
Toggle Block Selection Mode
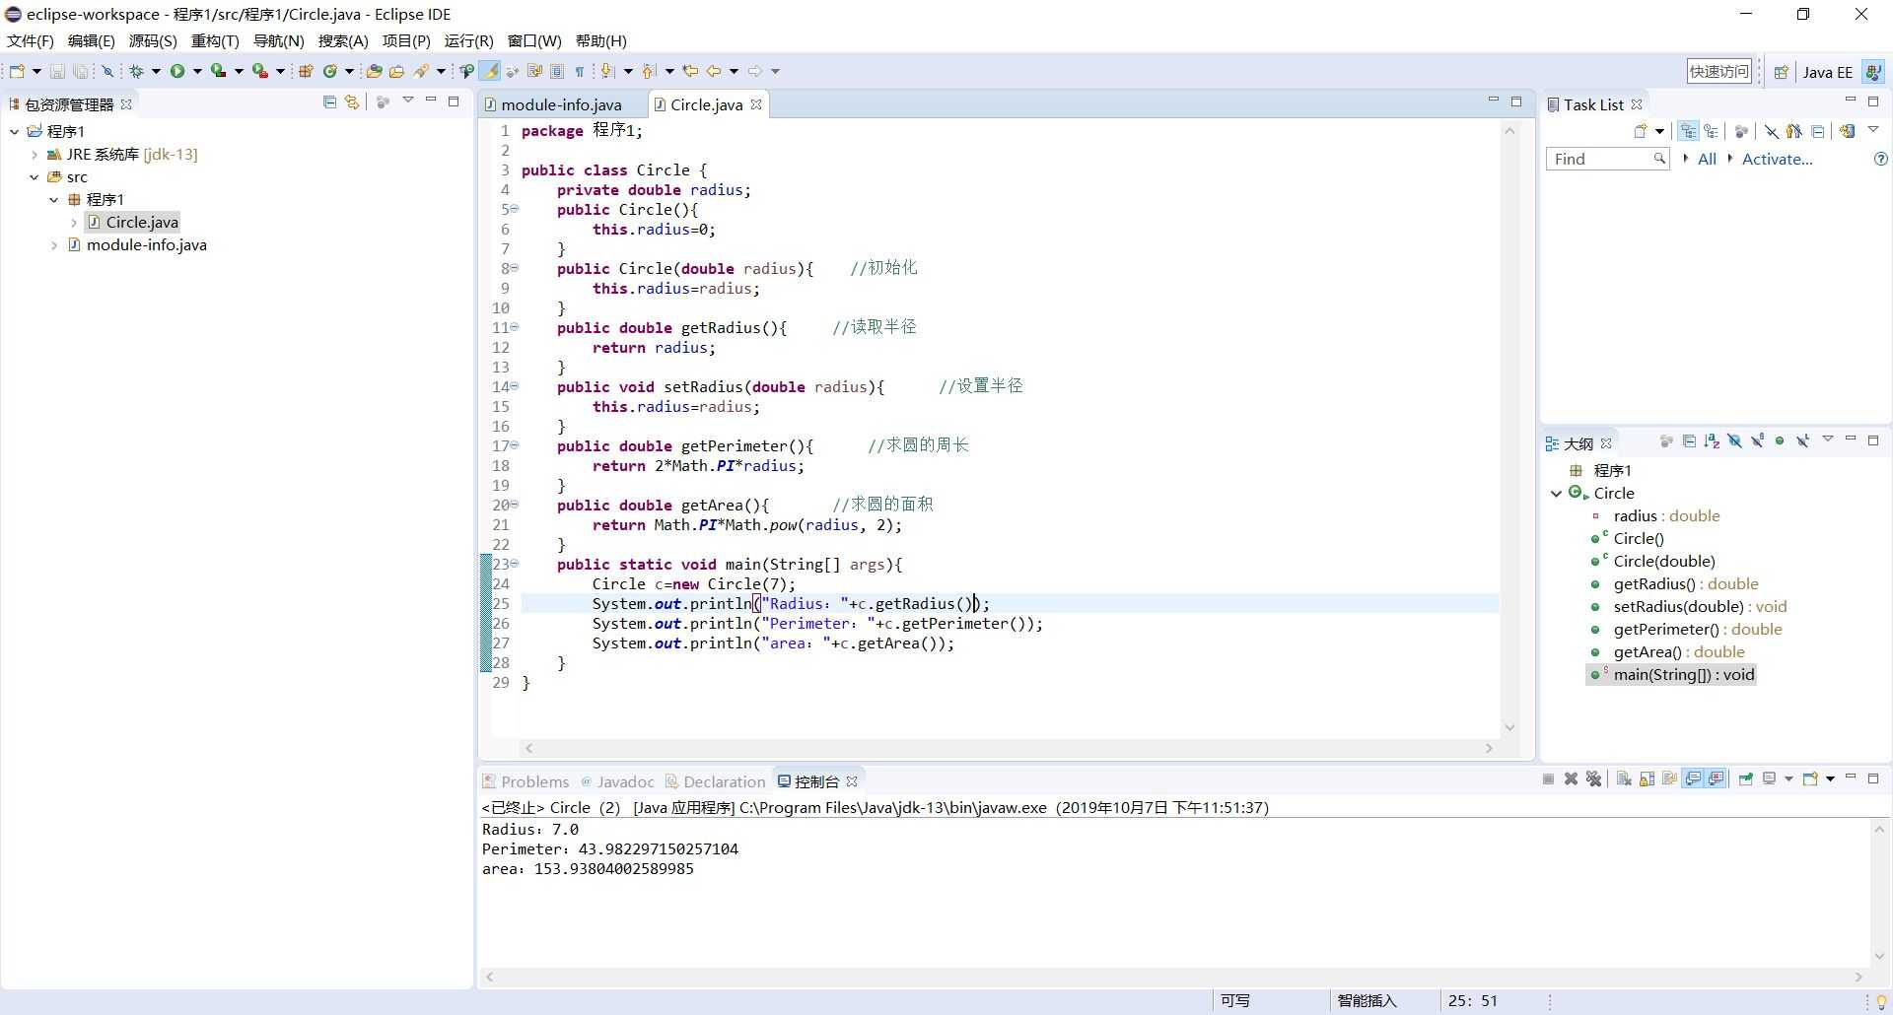(x=557, y=71)
